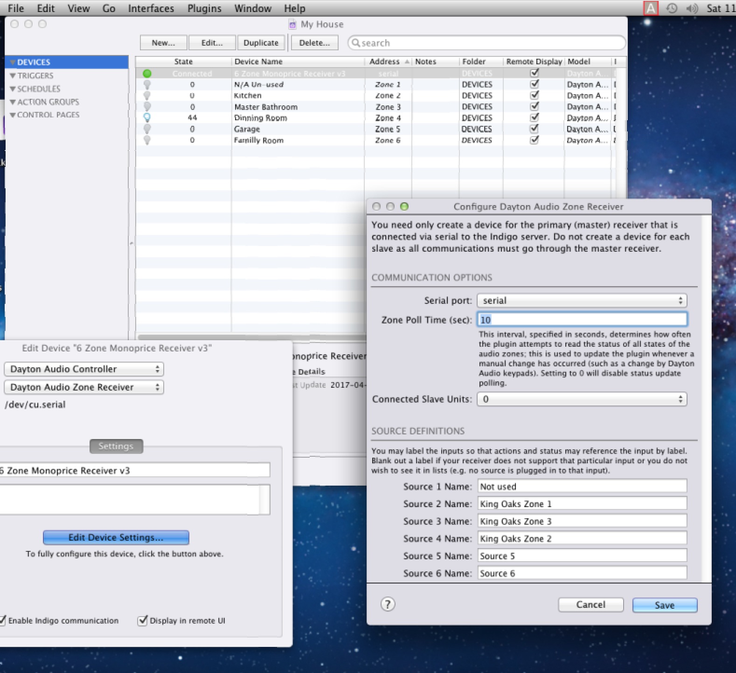
Task: Click the Delete... button
Action: [x=314, y=43]
